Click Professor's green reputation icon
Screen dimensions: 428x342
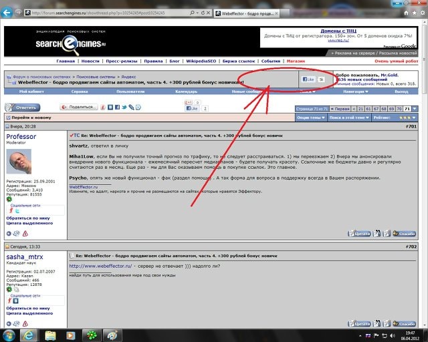pyautogui.click(x=9, y=199)
